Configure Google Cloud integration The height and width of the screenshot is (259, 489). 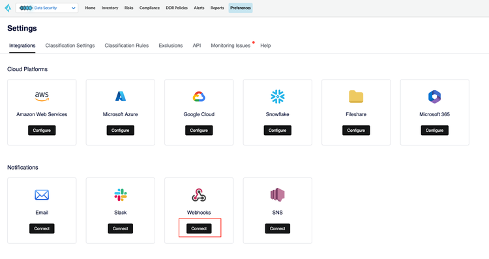click(x=199, y=130)
